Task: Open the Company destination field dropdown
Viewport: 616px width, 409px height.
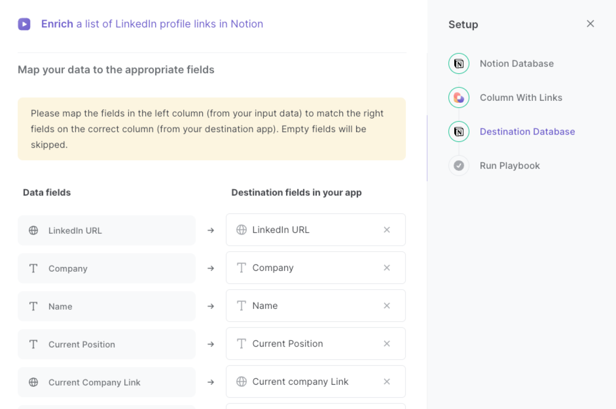Action: (316, 268)
